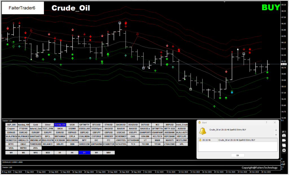Screen dimensions: 289x175
Task: Select the M15 timeframe button
Action: 36,153
